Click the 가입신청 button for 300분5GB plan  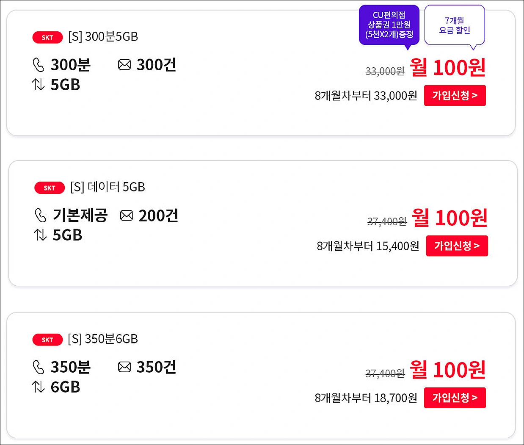(x=455, y=95)
